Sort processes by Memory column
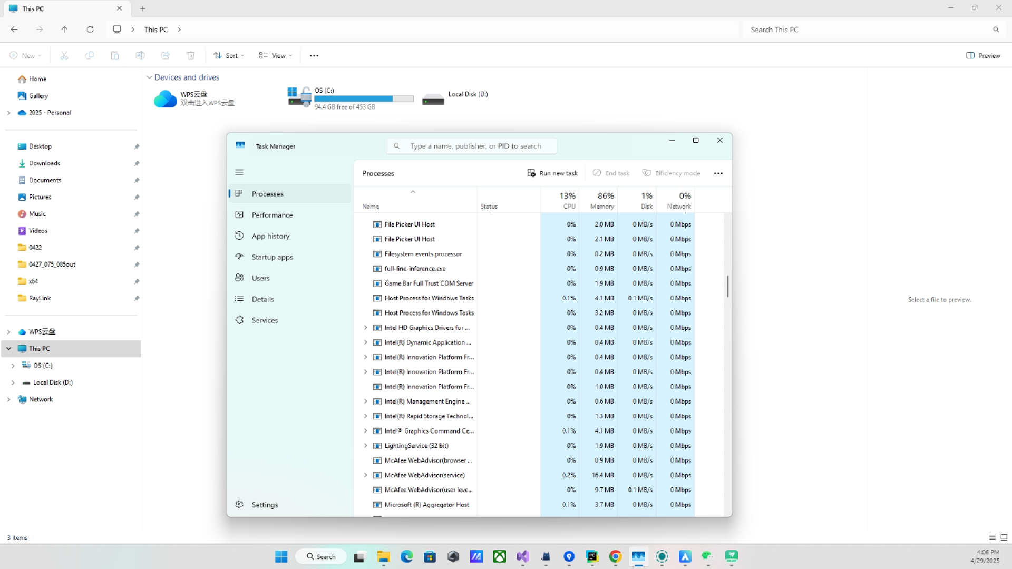The image size is (1012, 569). tap(598, 200)
